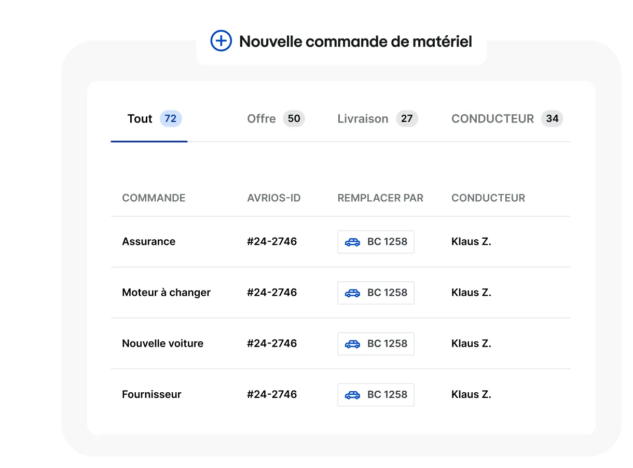This screenshot has height=468, width=633.
Task: Click car icon in Fournisseur row
Action: click(352, 394)
